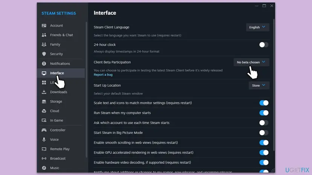312x175 pixels.
Task: Open Account settings section
Action: 62,26
